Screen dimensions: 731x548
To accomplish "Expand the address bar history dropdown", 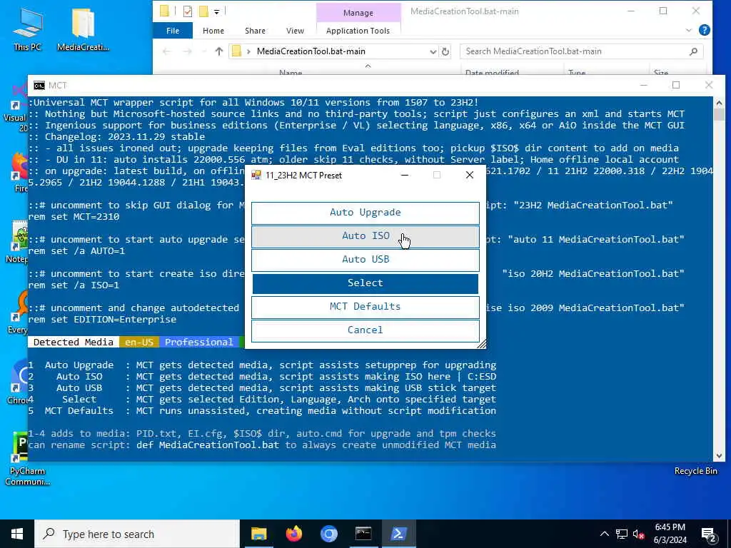I will point(433,51).
